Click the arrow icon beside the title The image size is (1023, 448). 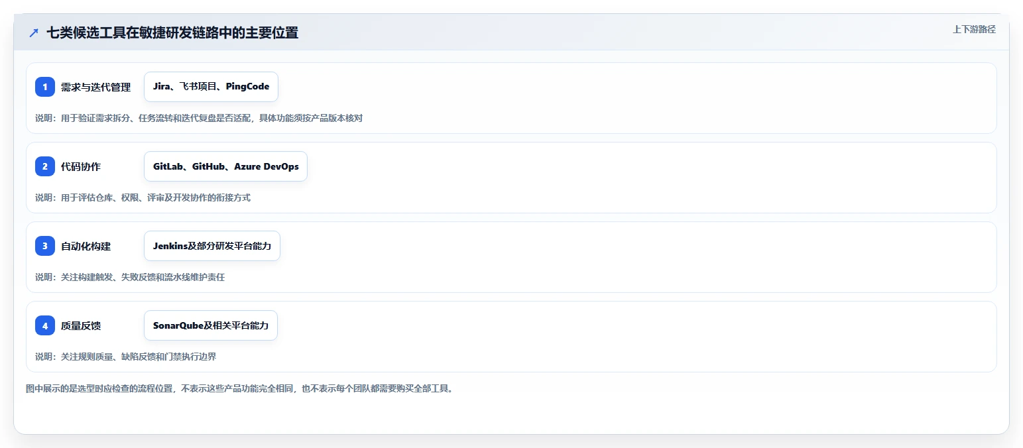click(34, 33)
